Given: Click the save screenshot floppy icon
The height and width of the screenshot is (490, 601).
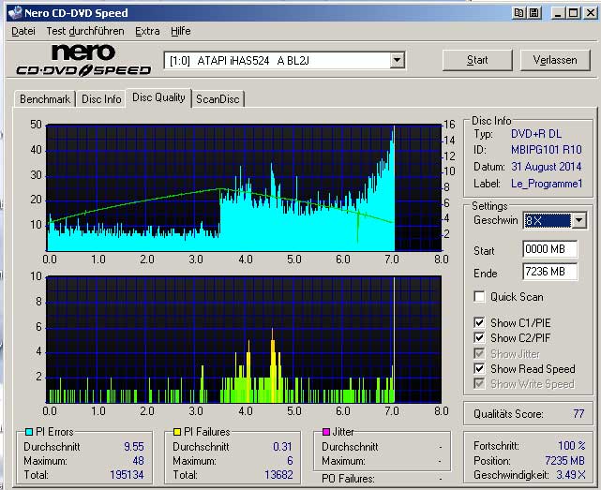Looking at the screenshot, I should coord(534,13).
